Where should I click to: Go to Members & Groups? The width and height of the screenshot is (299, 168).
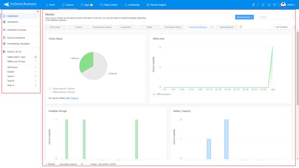[x=16, y=30]
